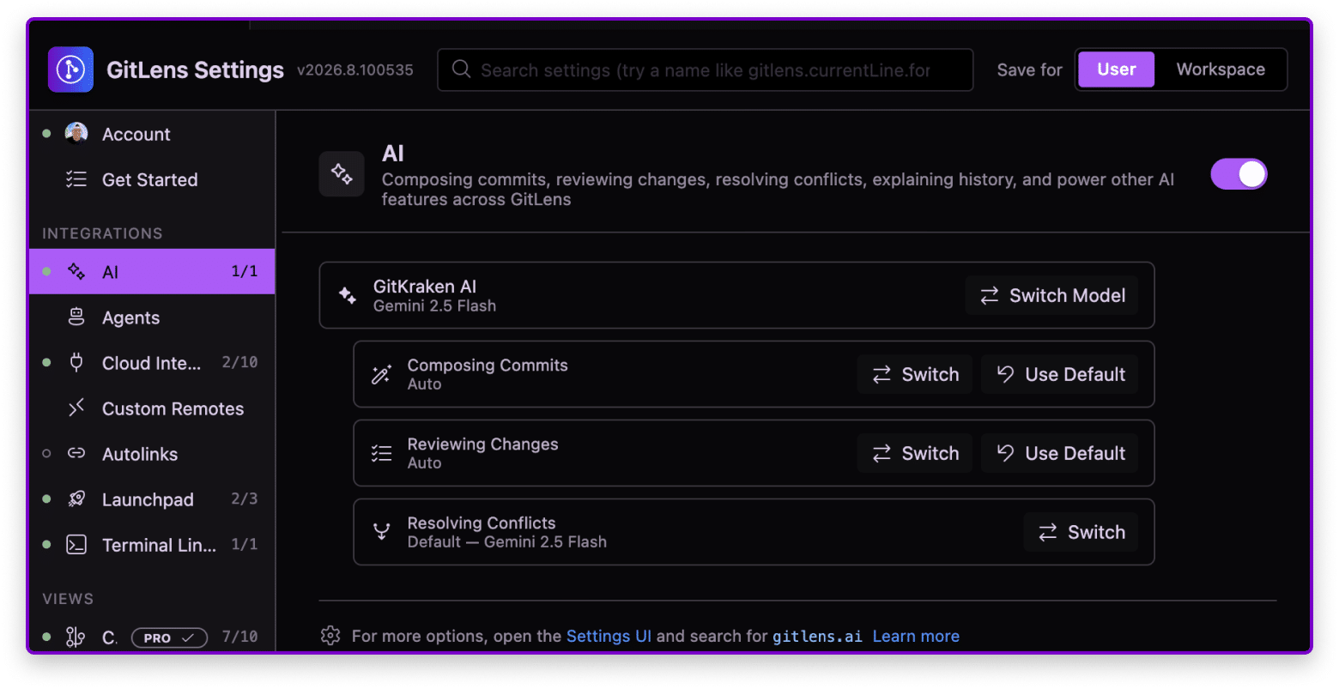Viewport: 1339px width, 689px height.
Task: Click the Agents robot icon
Action: pos(76,317)
